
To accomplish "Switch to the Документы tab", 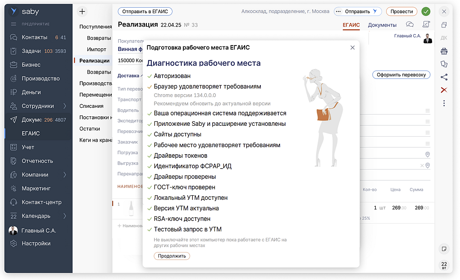I will 382,25.
